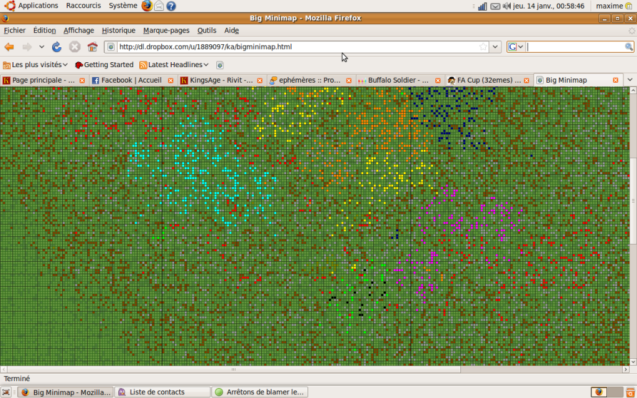The image size is (637, 398).
Task: Click the dropbox URL address field
Action: (x=298, y=47)
